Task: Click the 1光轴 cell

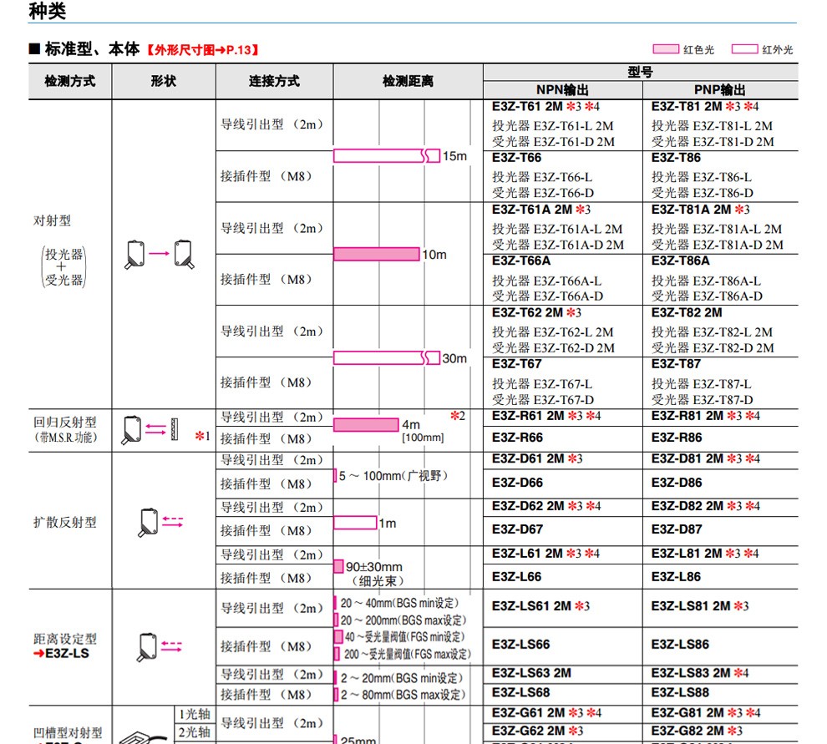Action: tap(195, 715)
